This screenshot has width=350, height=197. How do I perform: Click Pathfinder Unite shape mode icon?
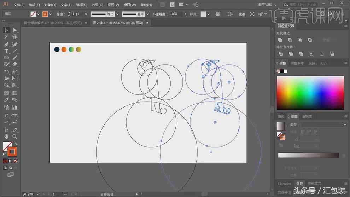280,40
